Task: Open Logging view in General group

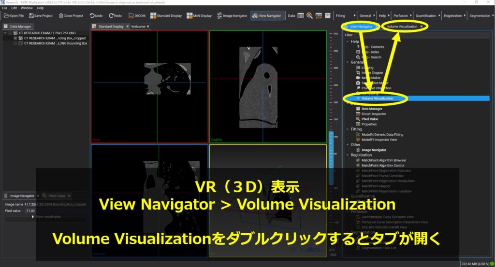Action: point(364,68)
